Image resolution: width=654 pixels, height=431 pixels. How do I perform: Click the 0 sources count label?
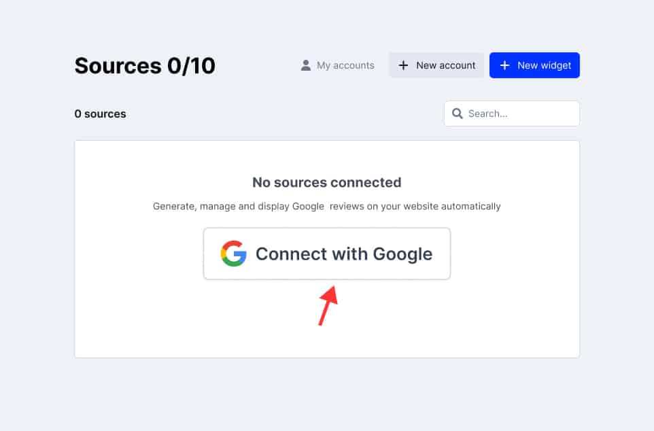click(100, 114)
